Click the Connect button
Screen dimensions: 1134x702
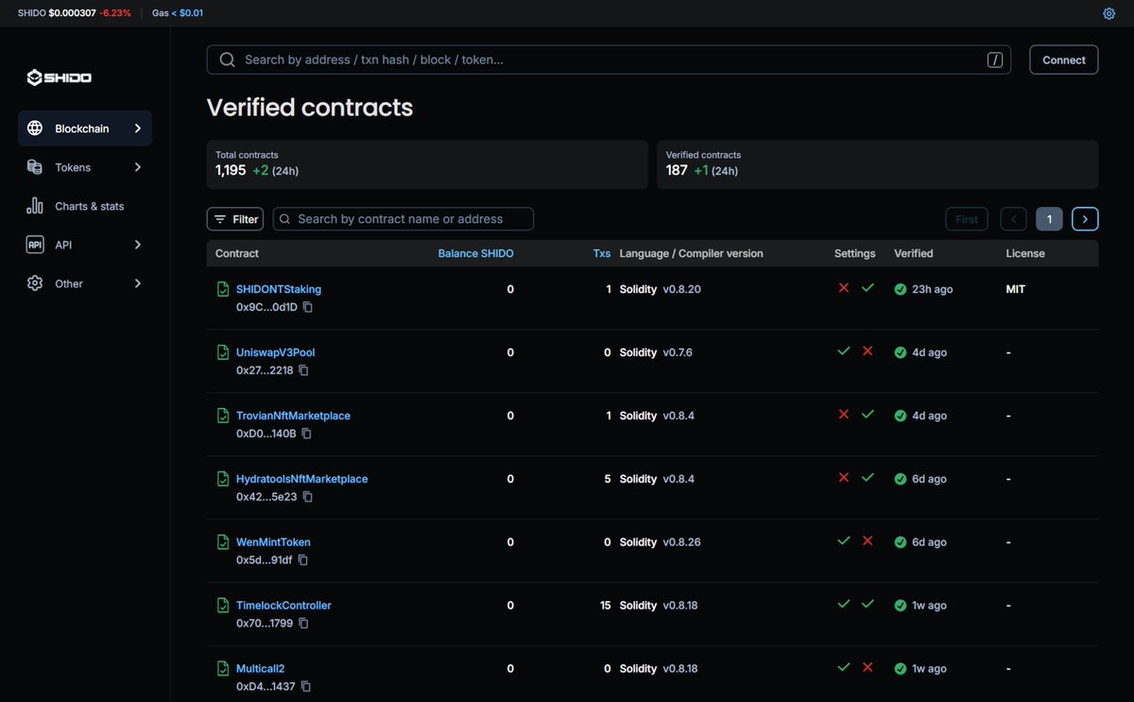1064,60
